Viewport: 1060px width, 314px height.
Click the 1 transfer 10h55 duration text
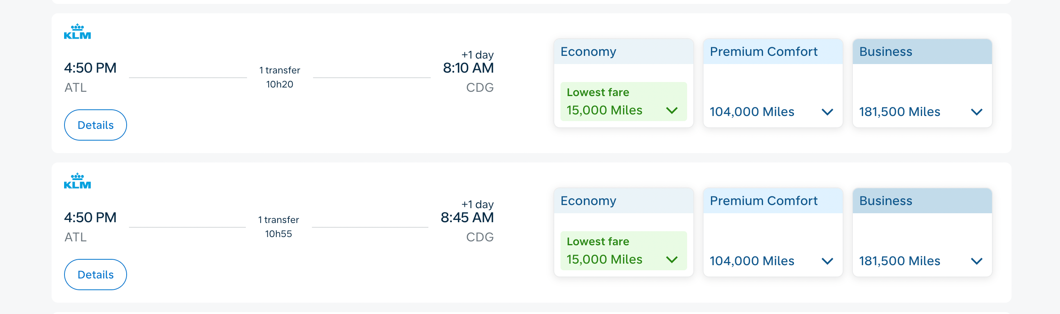279,227
